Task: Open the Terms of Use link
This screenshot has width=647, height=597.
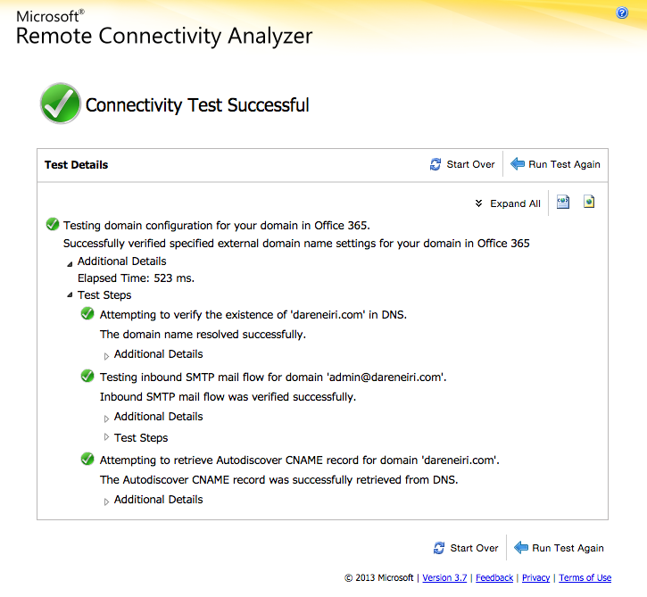Action: click(585, 578)
